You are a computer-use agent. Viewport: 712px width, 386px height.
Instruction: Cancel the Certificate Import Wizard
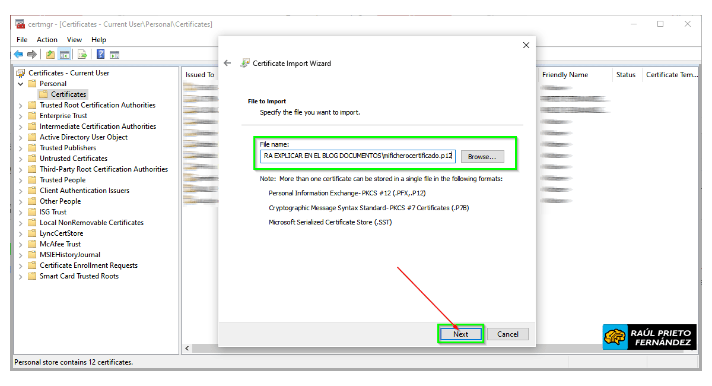507,334
